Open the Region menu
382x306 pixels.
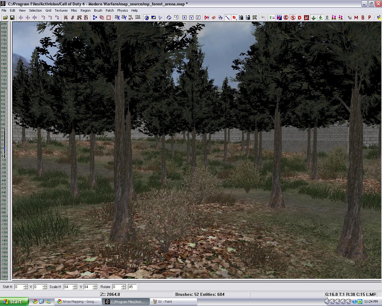[x=85, y=10]
